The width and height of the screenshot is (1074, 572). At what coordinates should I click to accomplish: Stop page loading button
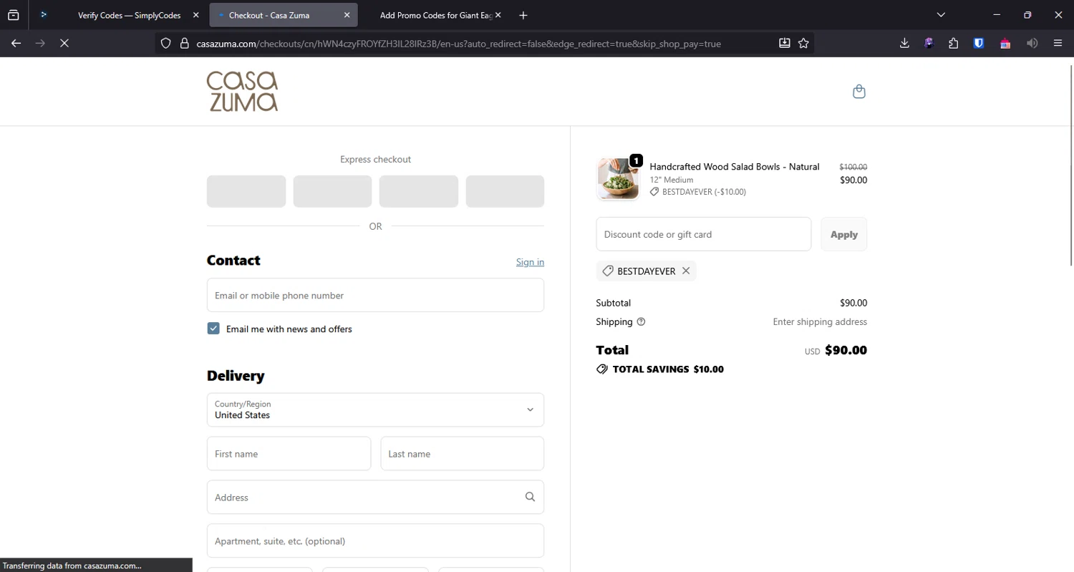[64, 43]
